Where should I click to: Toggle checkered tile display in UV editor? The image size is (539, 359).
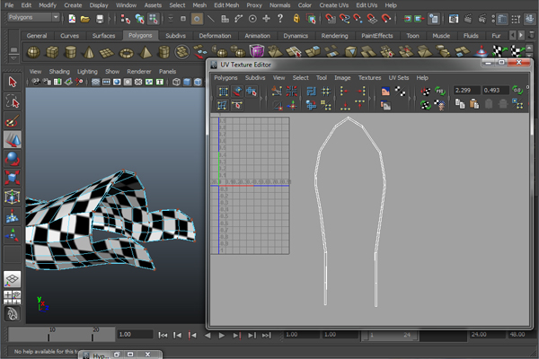click(400, 92)
